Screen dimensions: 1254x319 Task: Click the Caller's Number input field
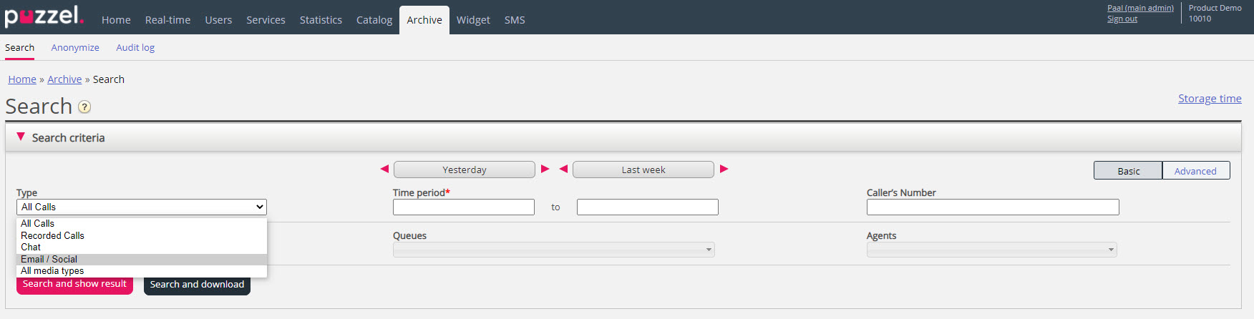point(992,207)
